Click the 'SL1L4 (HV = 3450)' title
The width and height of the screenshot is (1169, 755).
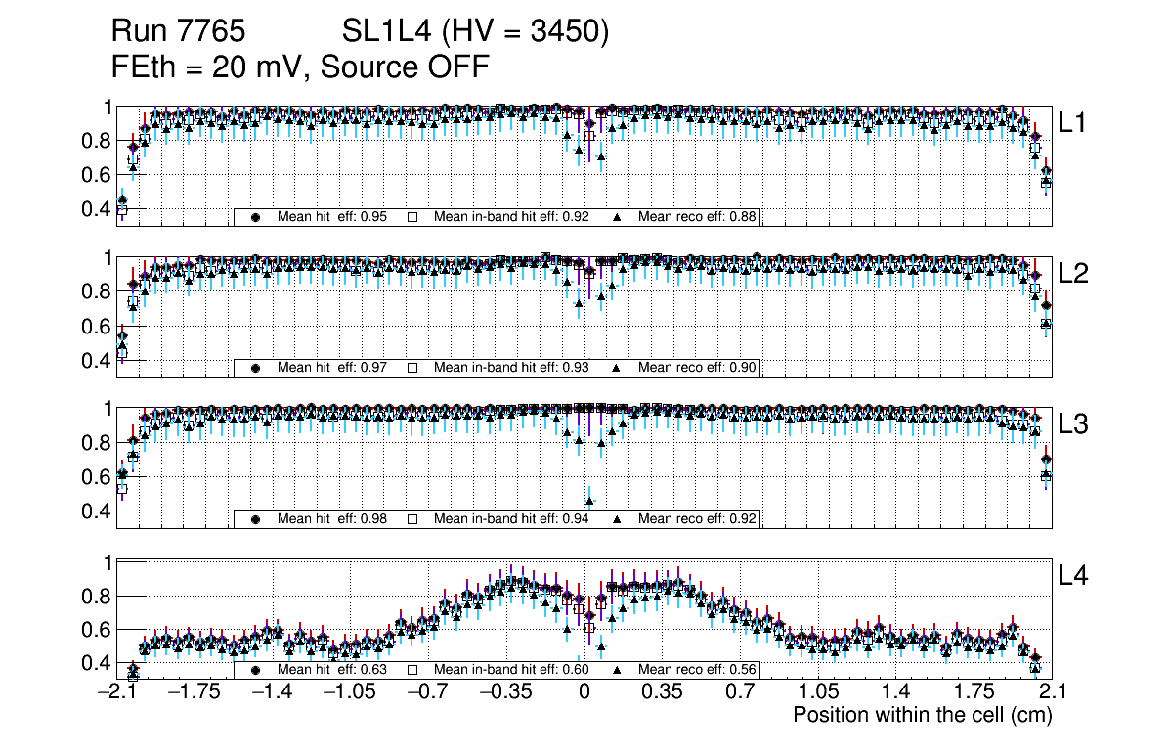pyautogui.click(x=475, y=32)
